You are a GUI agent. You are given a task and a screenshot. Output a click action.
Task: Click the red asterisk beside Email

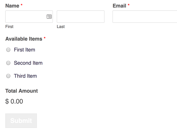(128, 5)
